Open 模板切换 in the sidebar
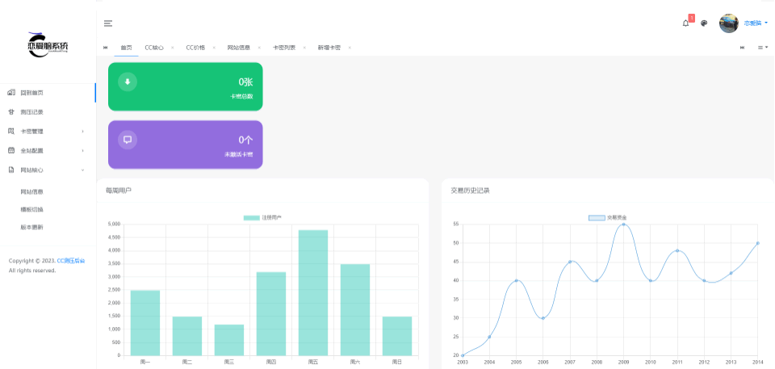The image size is (775, 369). 32,209
